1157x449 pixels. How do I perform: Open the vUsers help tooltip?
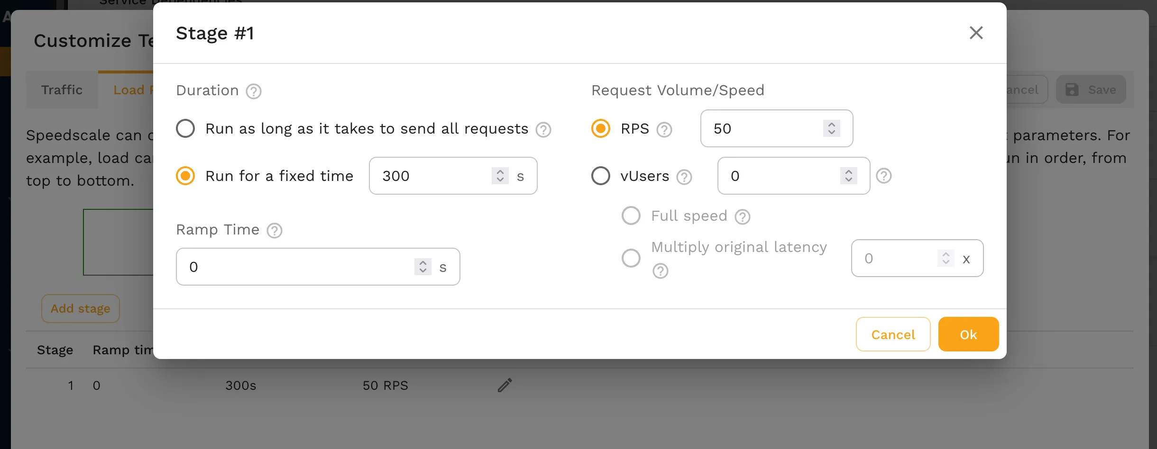[684, 176]
